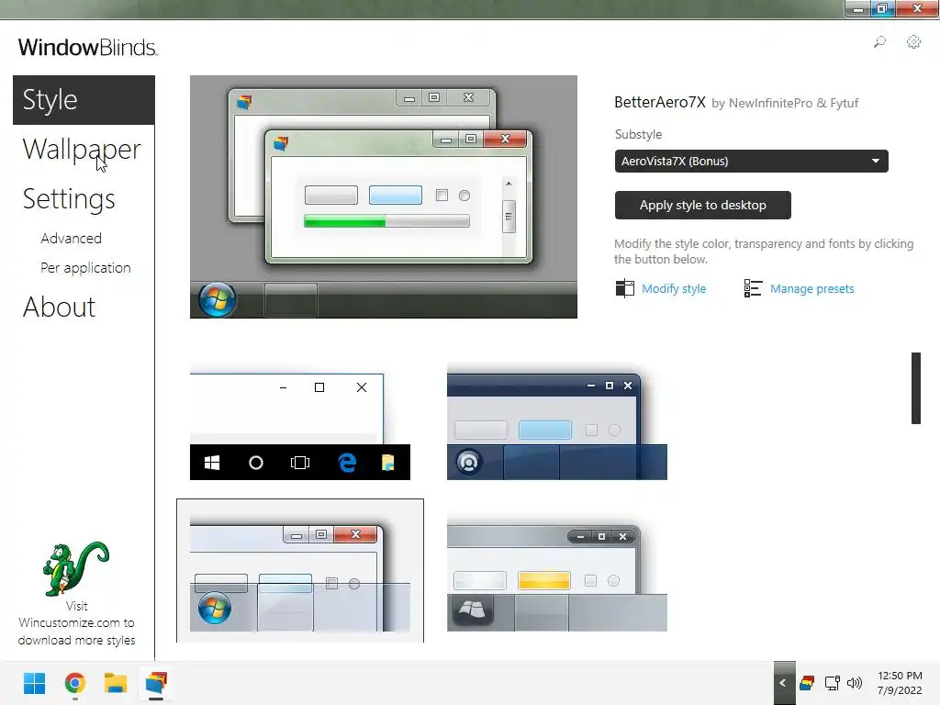
Task: Click the WindowBlinds taskbar icon
Action: click(156, 683)
